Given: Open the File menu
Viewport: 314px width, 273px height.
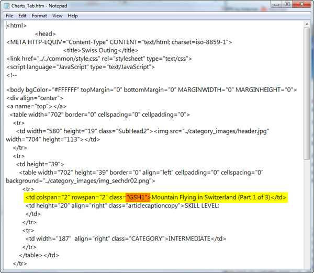Looking at the screenshot, I should coord(9,16).
